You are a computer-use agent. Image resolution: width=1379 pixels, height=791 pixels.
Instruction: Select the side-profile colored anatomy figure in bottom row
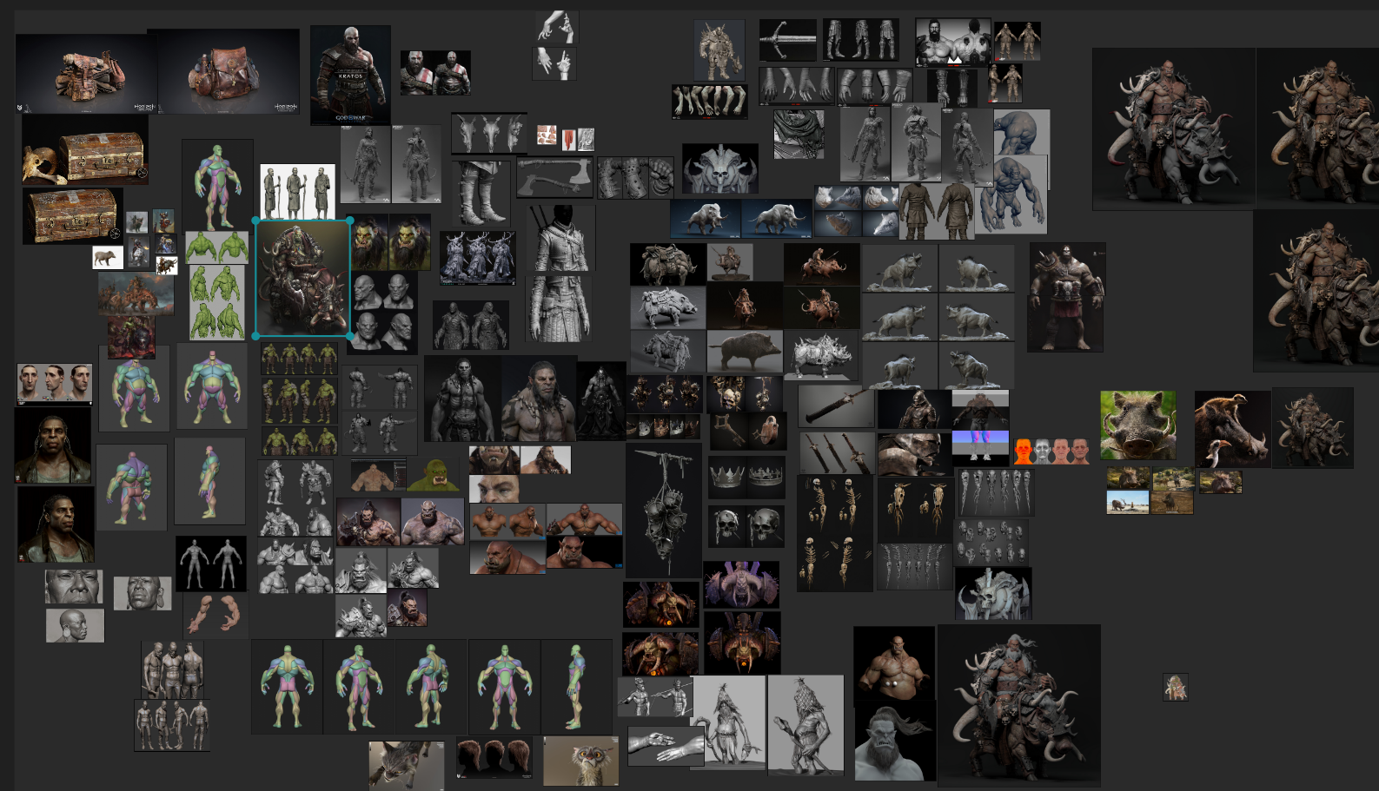[x=576, y=686]
